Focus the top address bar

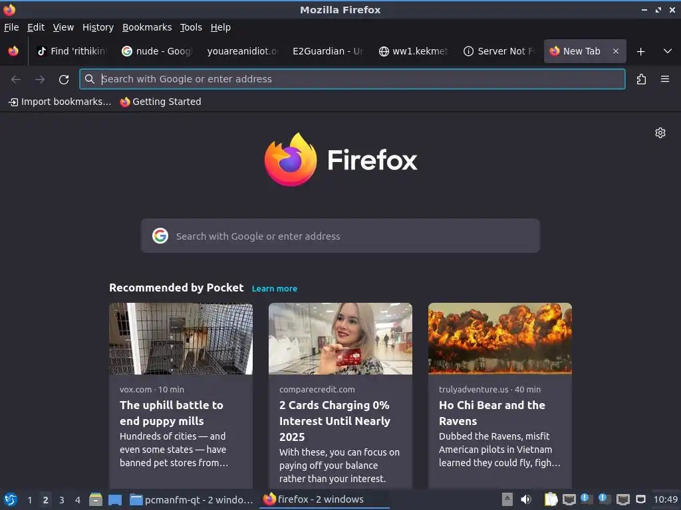click(352, 80)
